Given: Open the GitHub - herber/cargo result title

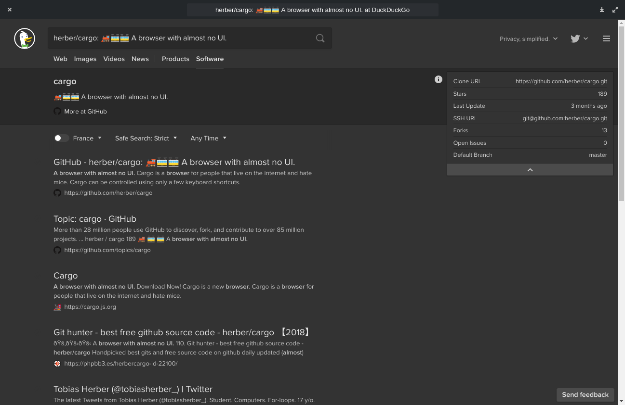Looking at the screenshot, I should pos(174,162).
